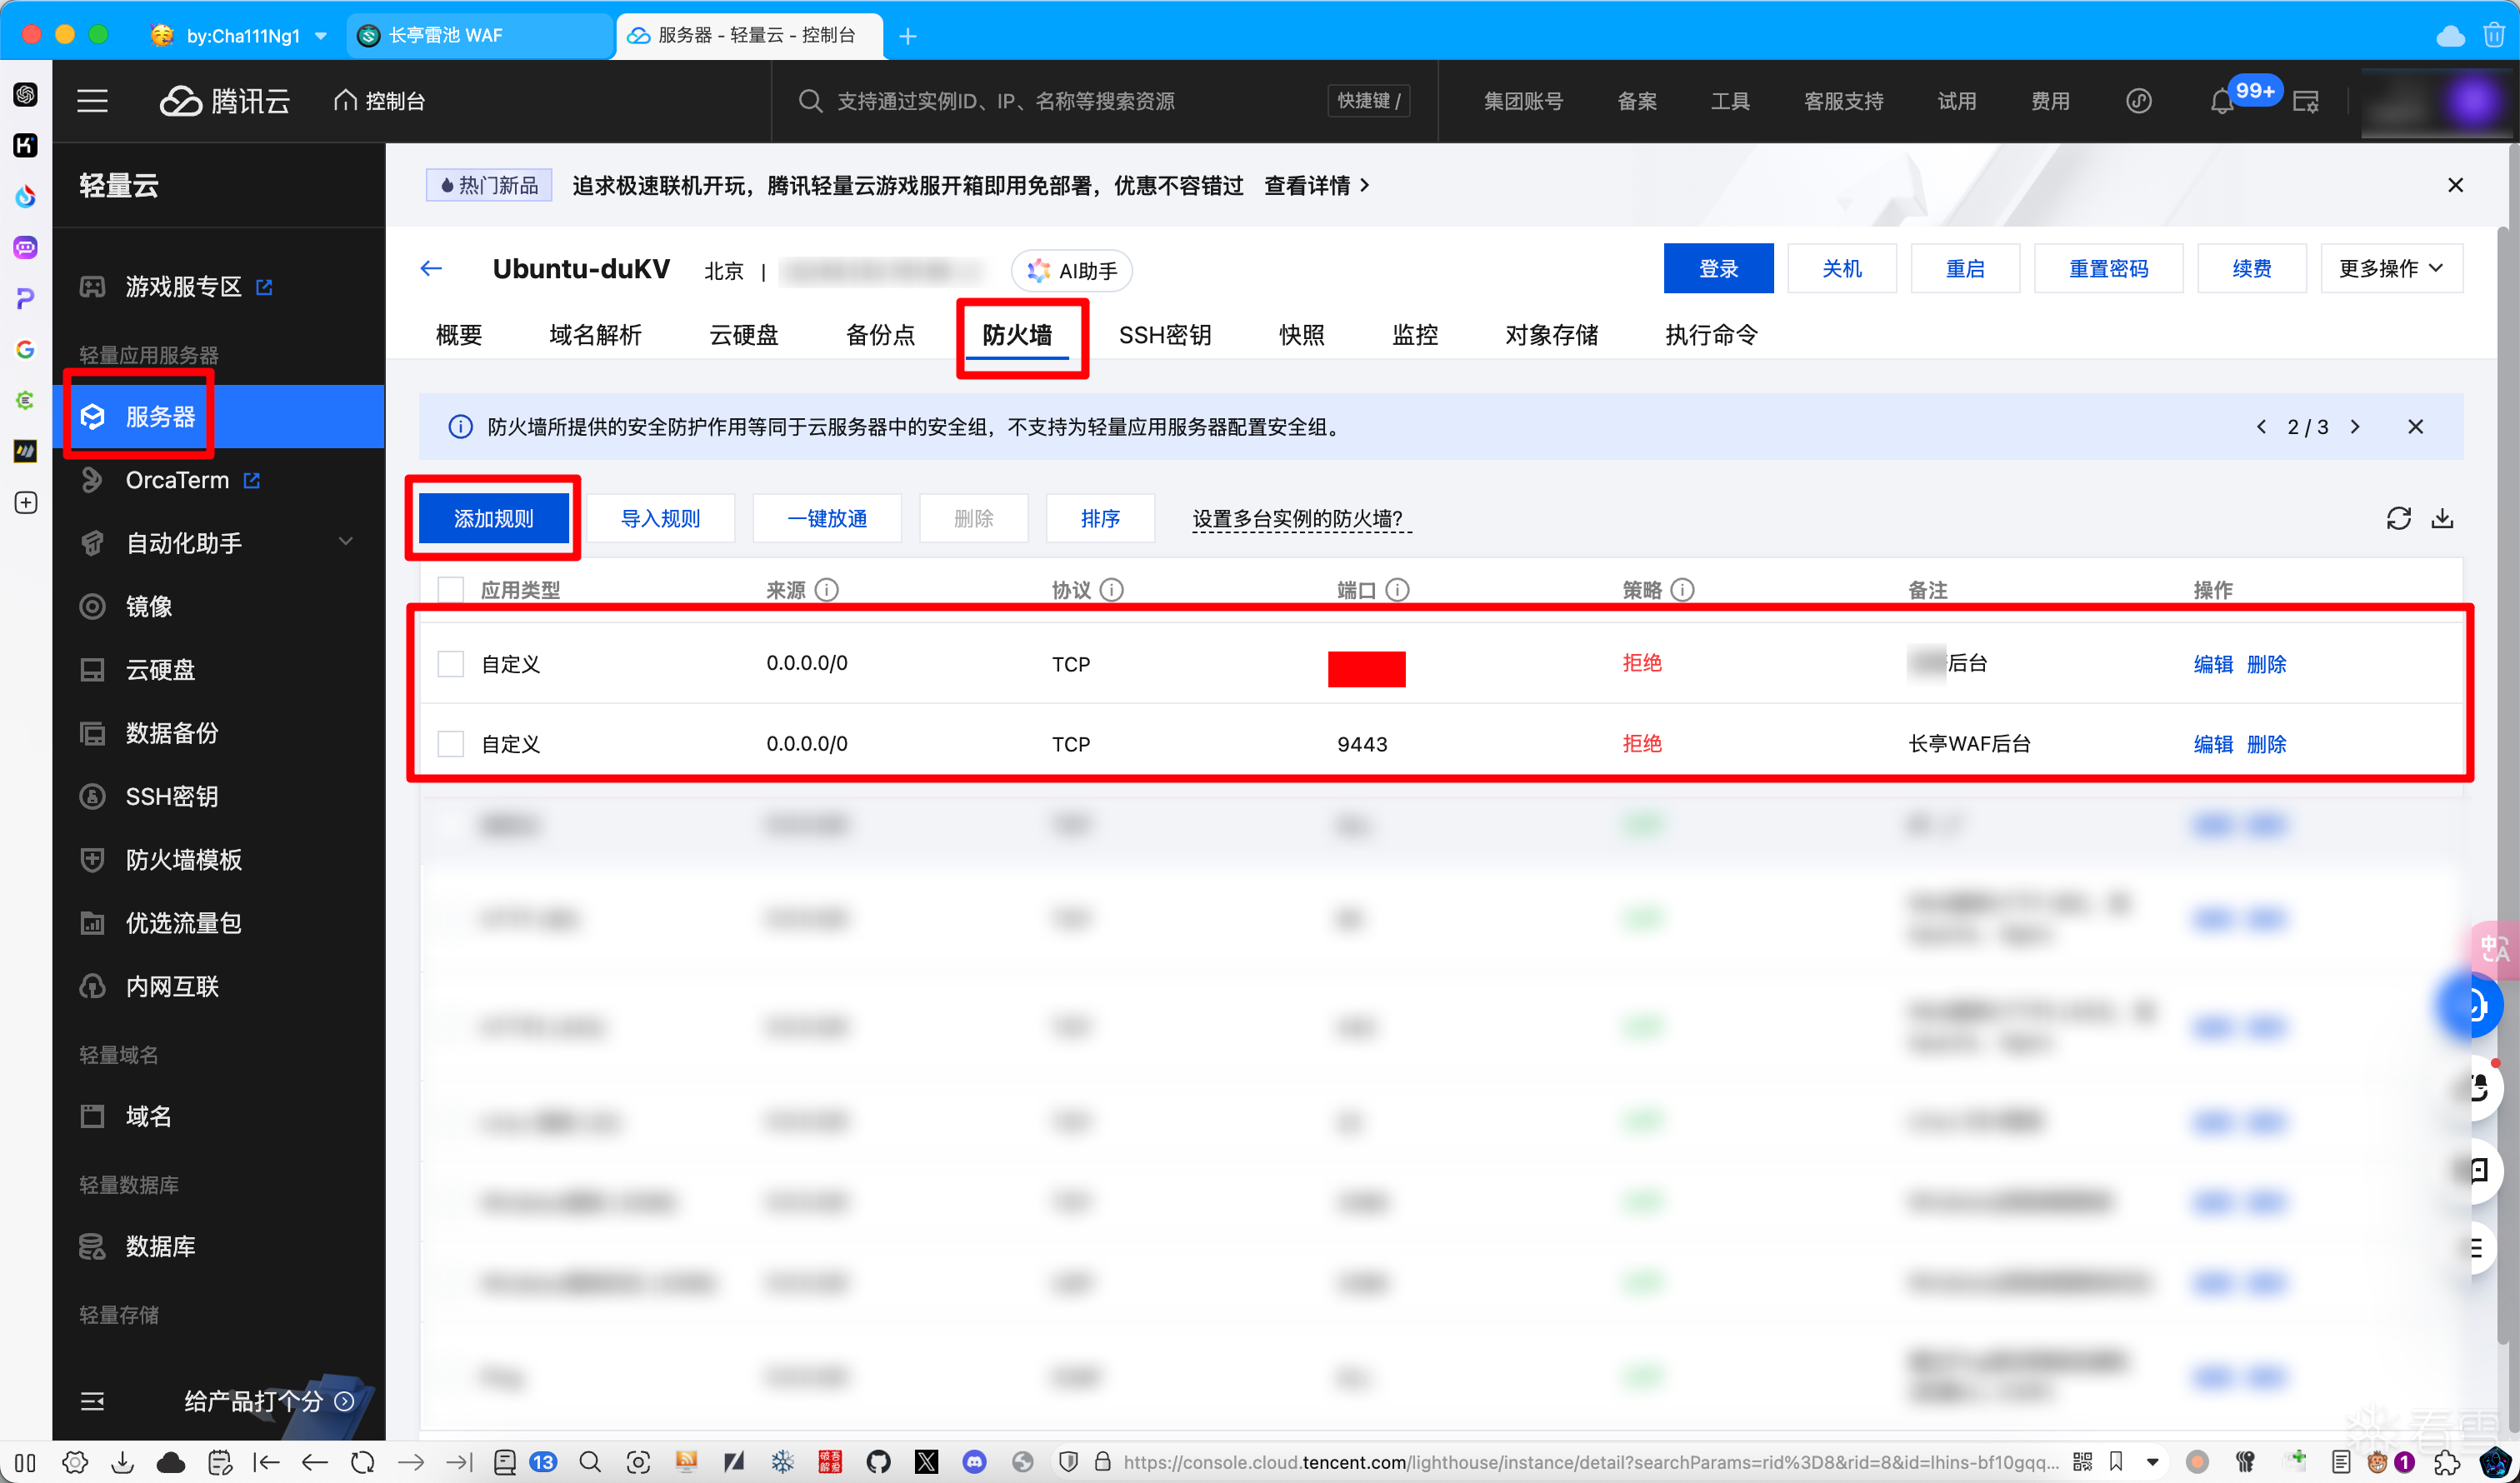Screen dimensions: 2520x1483
Task: Click the ChatGPT icon in left sidebar
Action: 26,94
